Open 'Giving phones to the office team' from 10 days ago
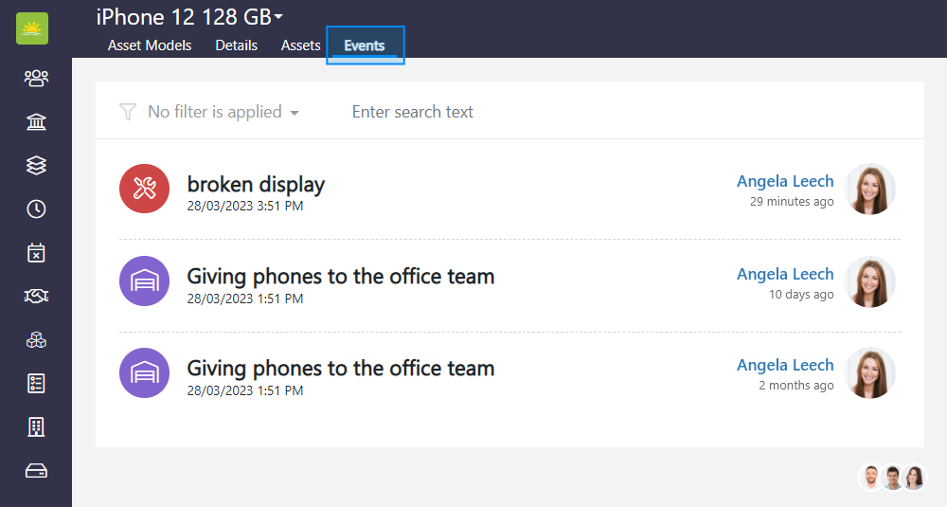 (340, 277)
